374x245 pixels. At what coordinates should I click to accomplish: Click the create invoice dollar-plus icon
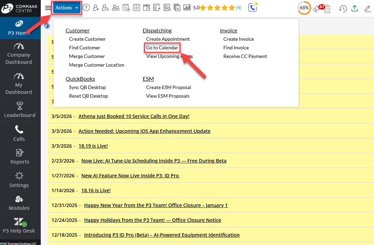click(x=157, y=8)
